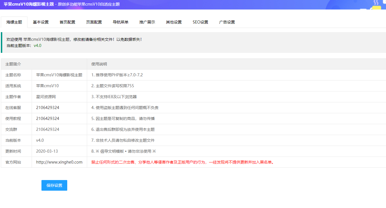Click the 倡导文明模板 notice line

tap(124, 151)
